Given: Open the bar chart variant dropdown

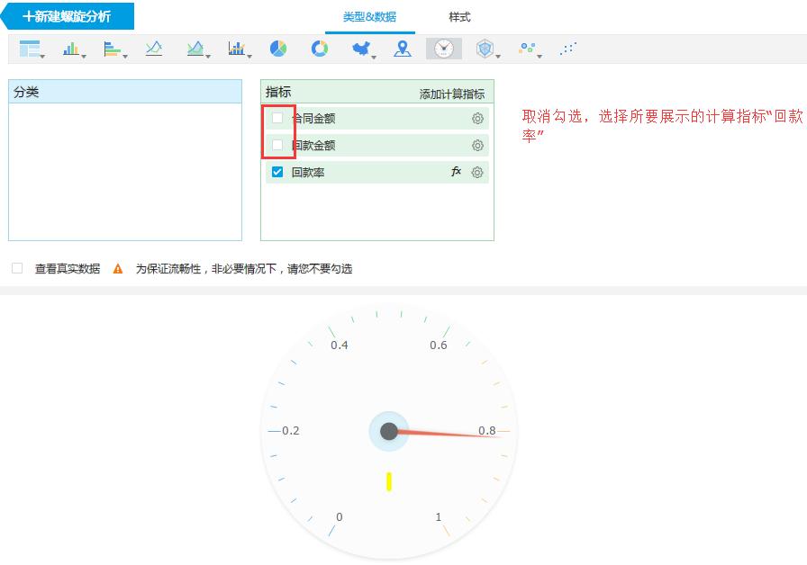Looking at the screenshot, I should tap(85, 56).
